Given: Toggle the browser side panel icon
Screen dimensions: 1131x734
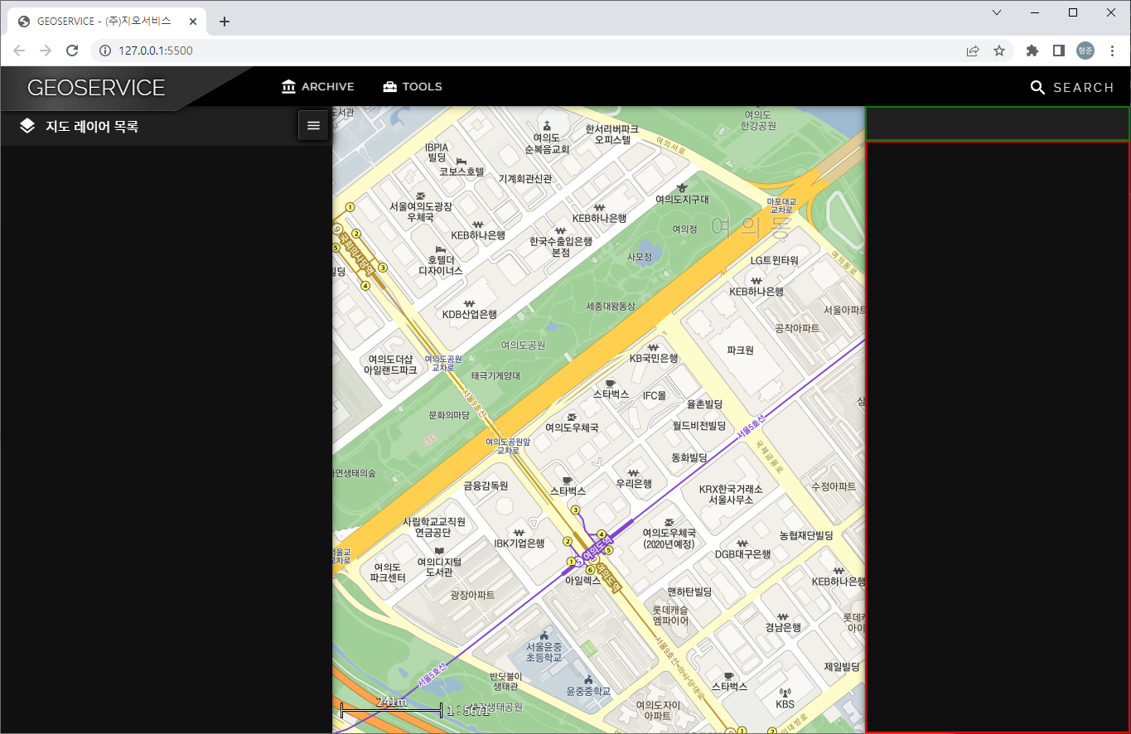Looking at the screenshot, I should pyautogui.click(x=1059, y=51).
